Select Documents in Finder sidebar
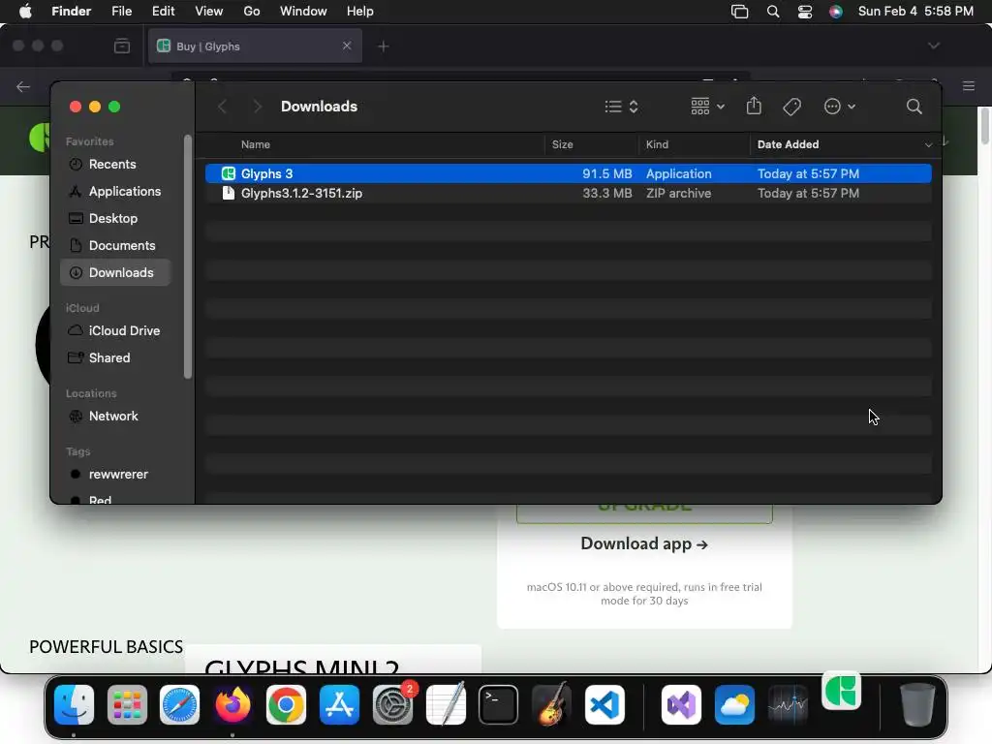The width and height of the screenshot is (992, 744). pyautogui.click(x=122, y=245)
